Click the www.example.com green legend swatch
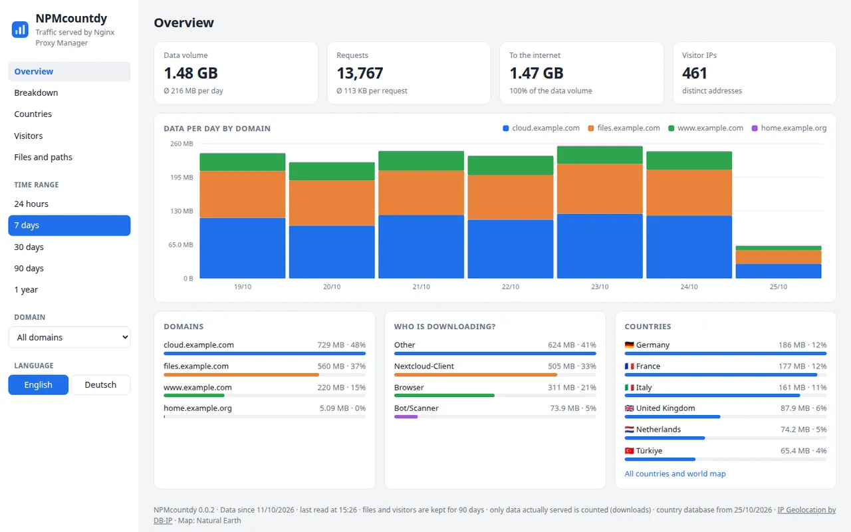Viewport: 851px width, 532px height. point(671,128)
